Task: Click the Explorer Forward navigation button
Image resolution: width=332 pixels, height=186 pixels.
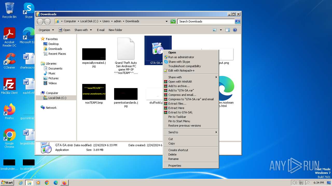Action: coord(47,21)
